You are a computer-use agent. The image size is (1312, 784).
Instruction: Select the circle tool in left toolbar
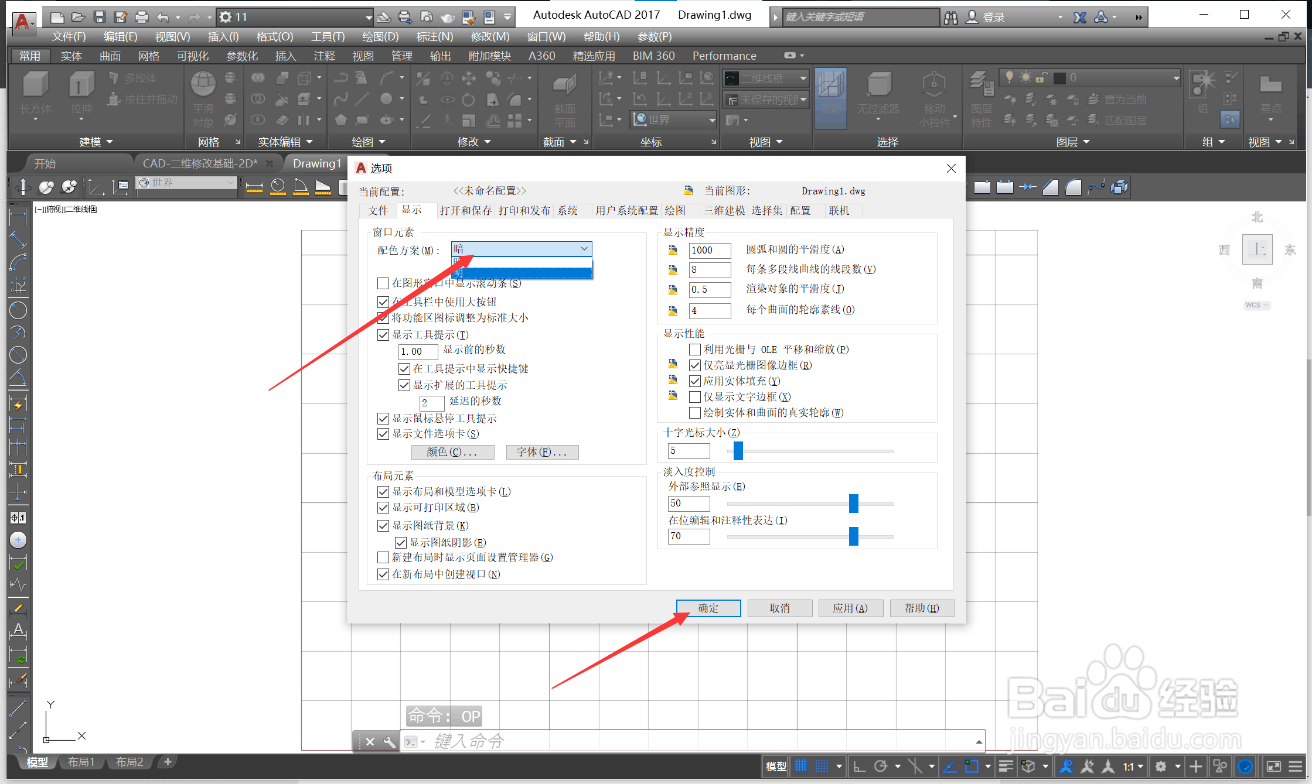18,310
